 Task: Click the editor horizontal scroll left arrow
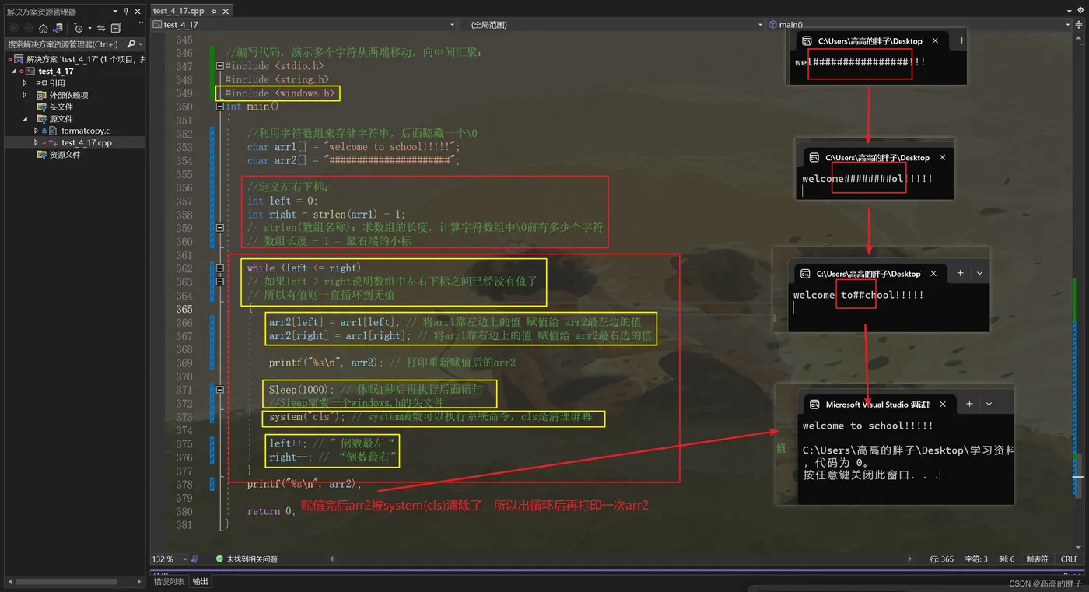pos(333,559)
